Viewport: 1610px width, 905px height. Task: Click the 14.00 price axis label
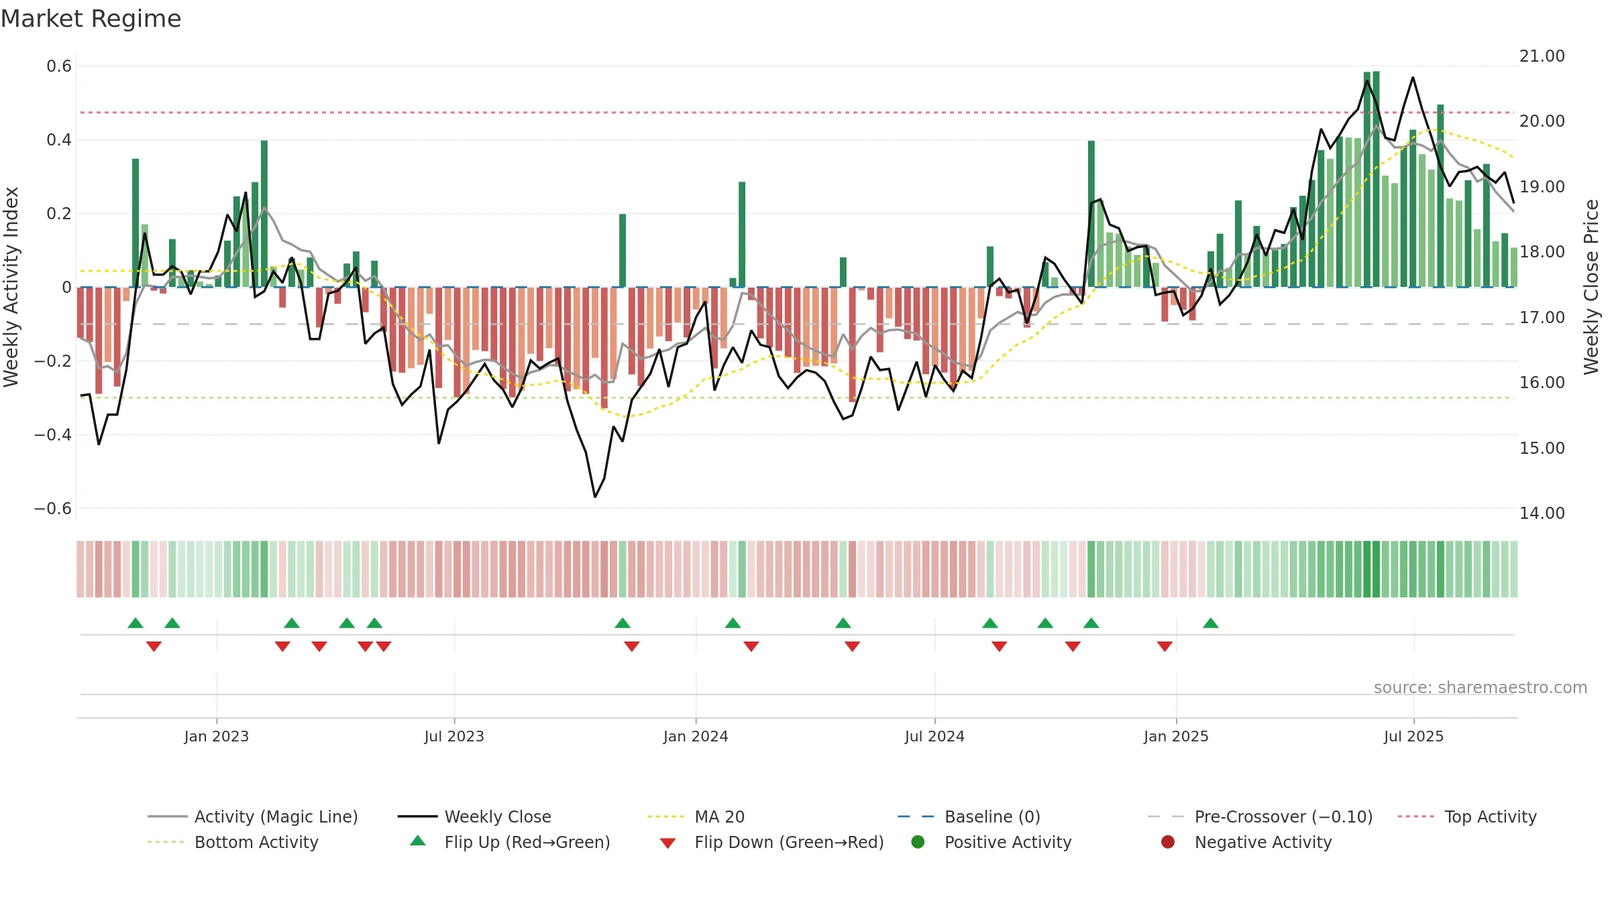[1542, 514]
